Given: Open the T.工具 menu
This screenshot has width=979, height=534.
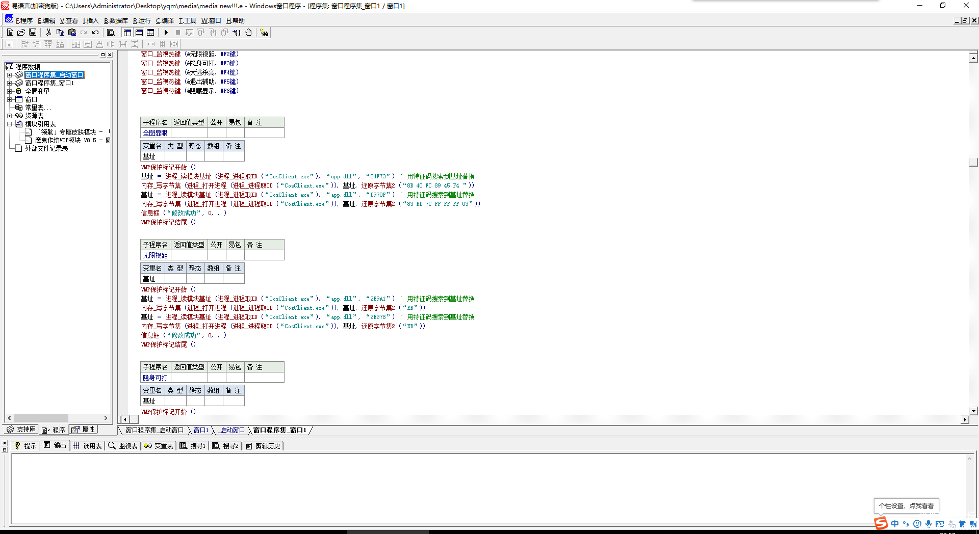Looking at the screenshot, I should pyautogui.click(x=187, y=21).
